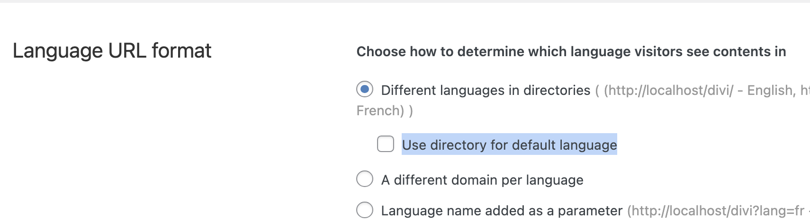Image resolution: width=810 pixels, height=221 pixels.
Task: Select Different languages in directories radio button
Action: pos(365,89)
